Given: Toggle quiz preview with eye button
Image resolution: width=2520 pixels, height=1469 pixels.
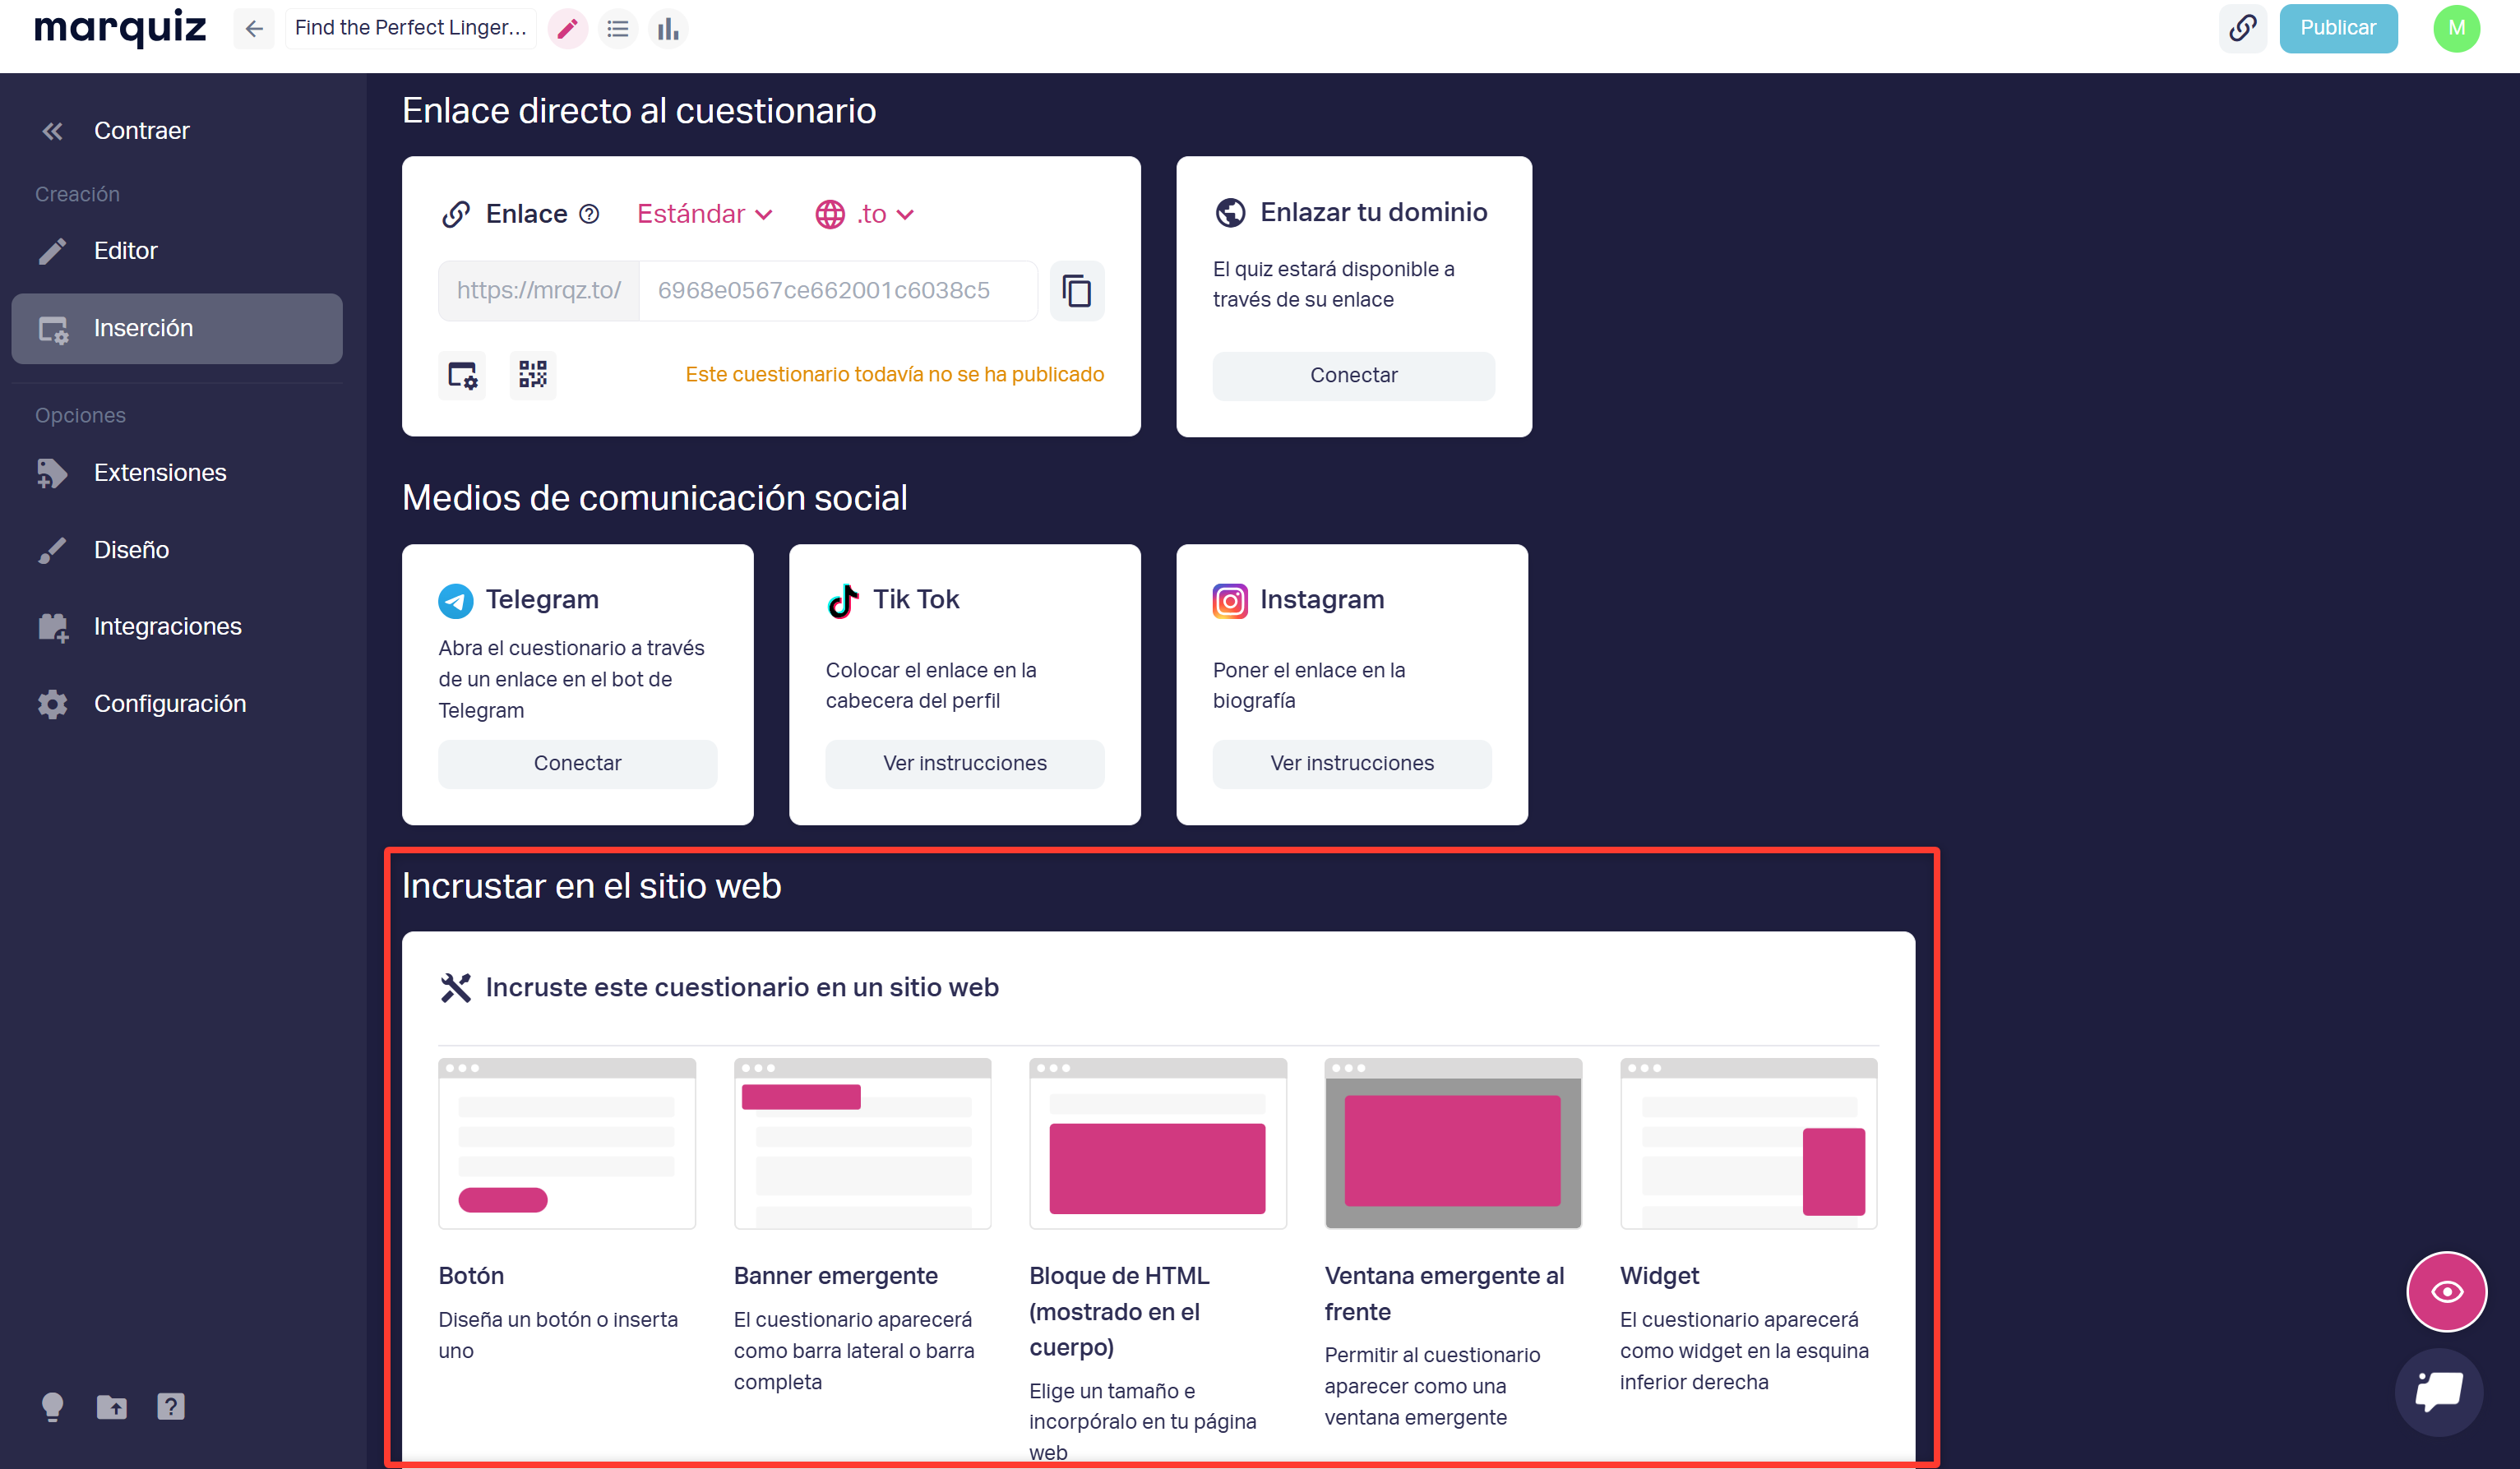Looking at the screenshot, I should 2445,1291.
